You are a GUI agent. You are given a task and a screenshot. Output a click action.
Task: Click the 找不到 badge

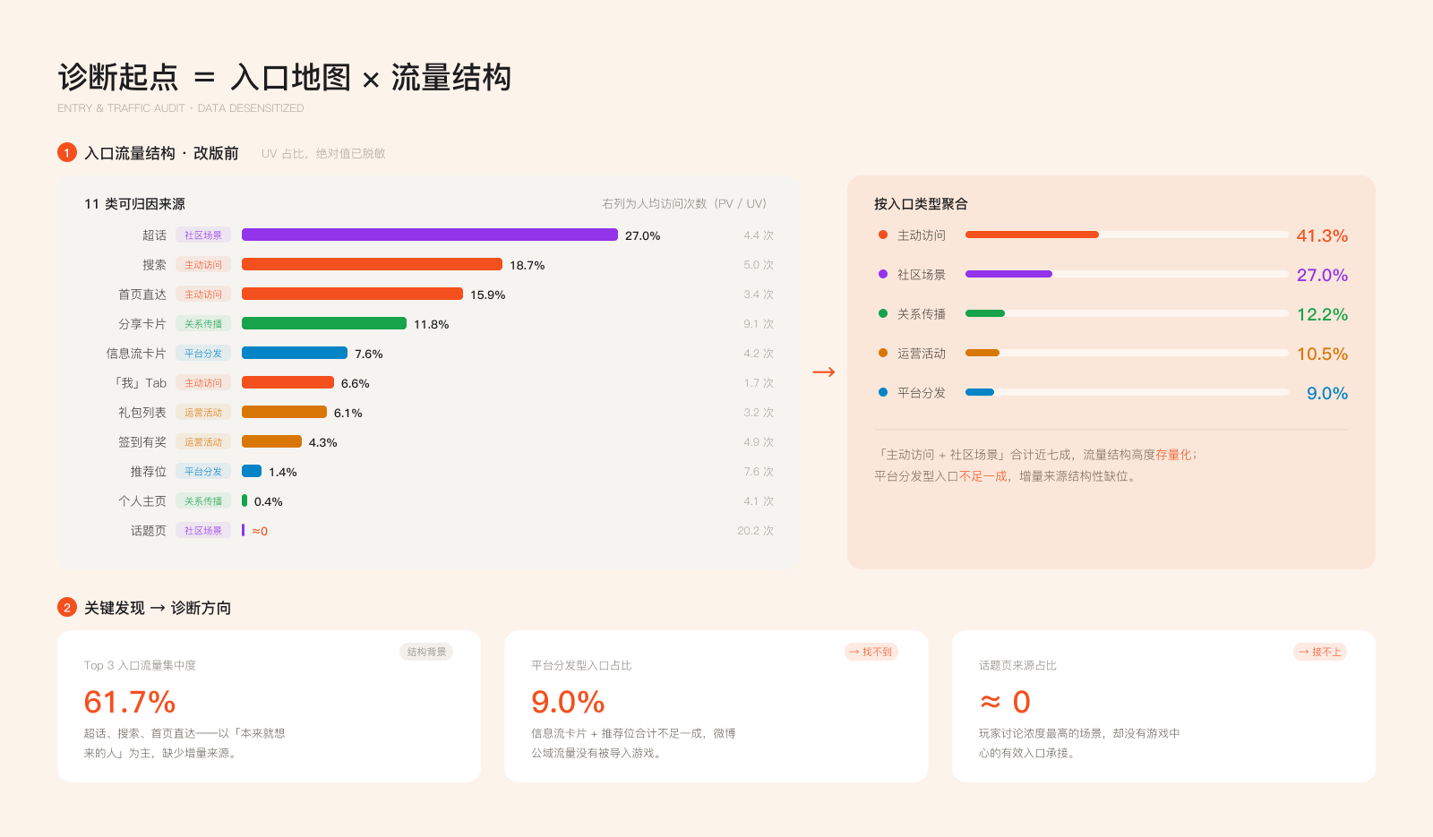(x=871, y=652)
